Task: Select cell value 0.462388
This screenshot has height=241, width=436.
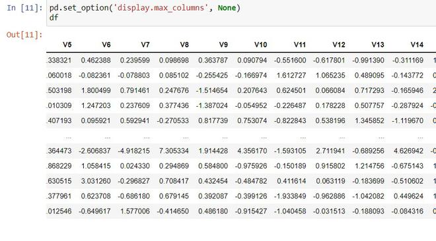Action: point(96,60)
